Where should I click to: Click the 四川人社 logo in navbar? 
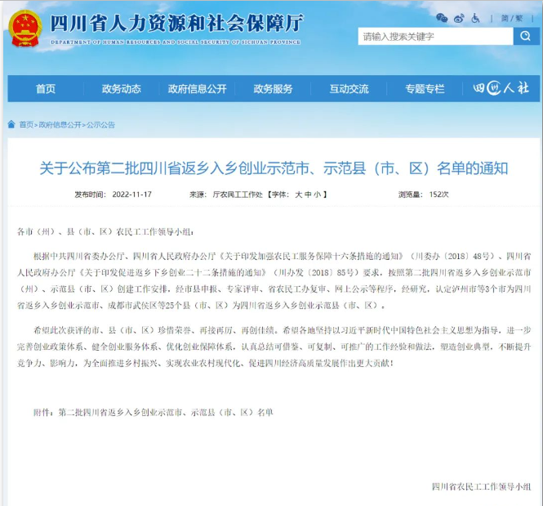(501, 88)
